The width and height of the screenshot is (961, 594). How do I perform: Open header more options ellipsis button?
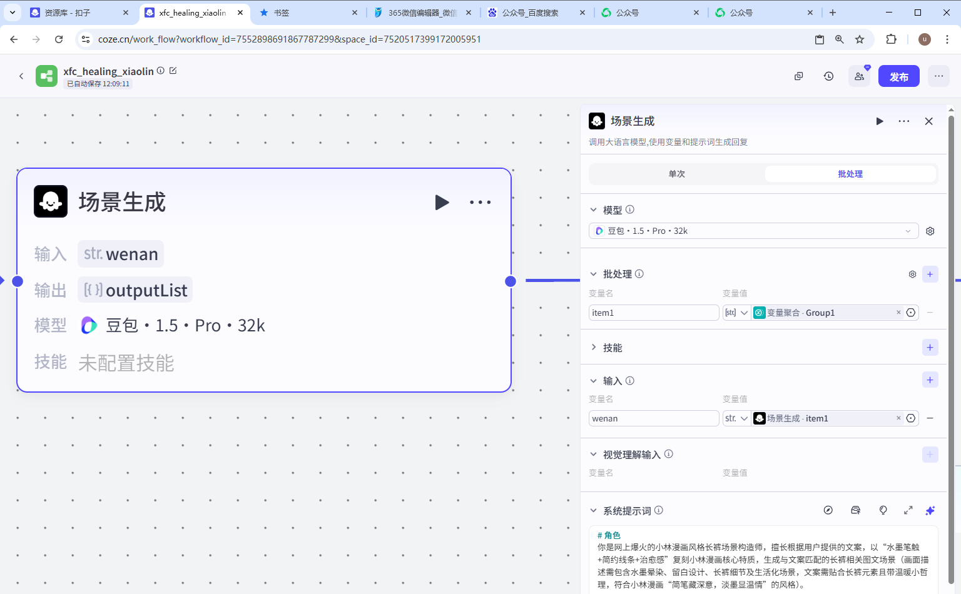pos(938,76)
